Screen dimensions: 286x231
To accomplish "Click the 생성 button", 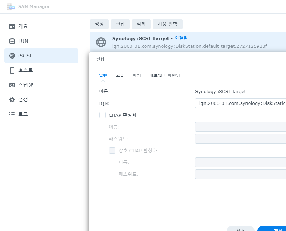I will tap(99, 24).
